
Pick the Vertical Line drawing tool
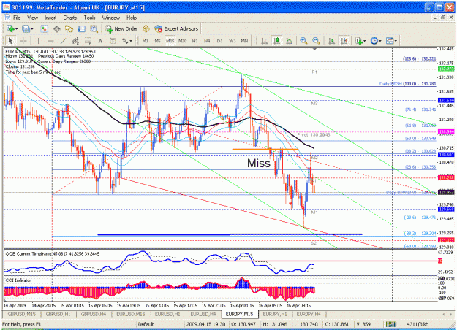[38, 41]
